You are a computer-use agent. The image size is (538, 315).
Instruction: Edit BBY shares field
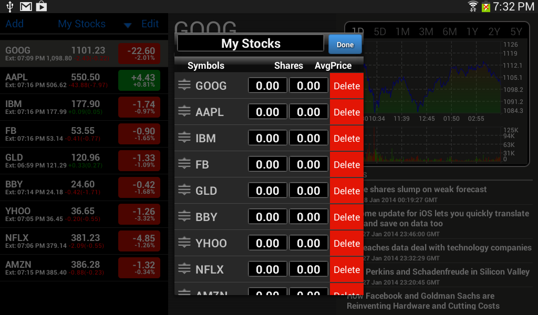coord(267,217)
